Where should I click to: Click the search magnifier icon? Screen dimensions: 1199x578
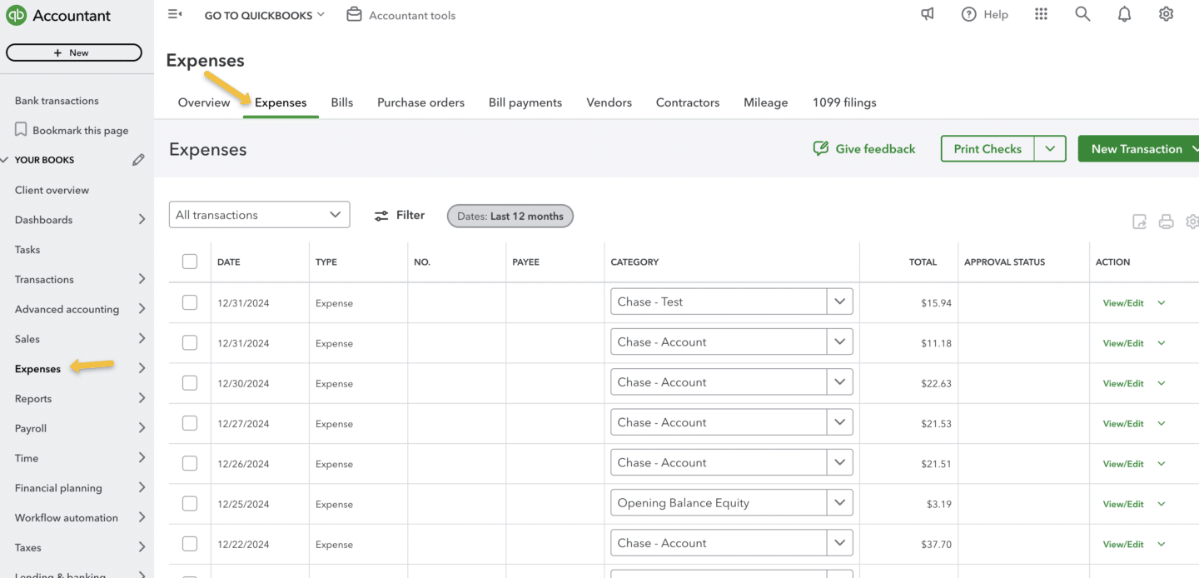(1082, 14)
